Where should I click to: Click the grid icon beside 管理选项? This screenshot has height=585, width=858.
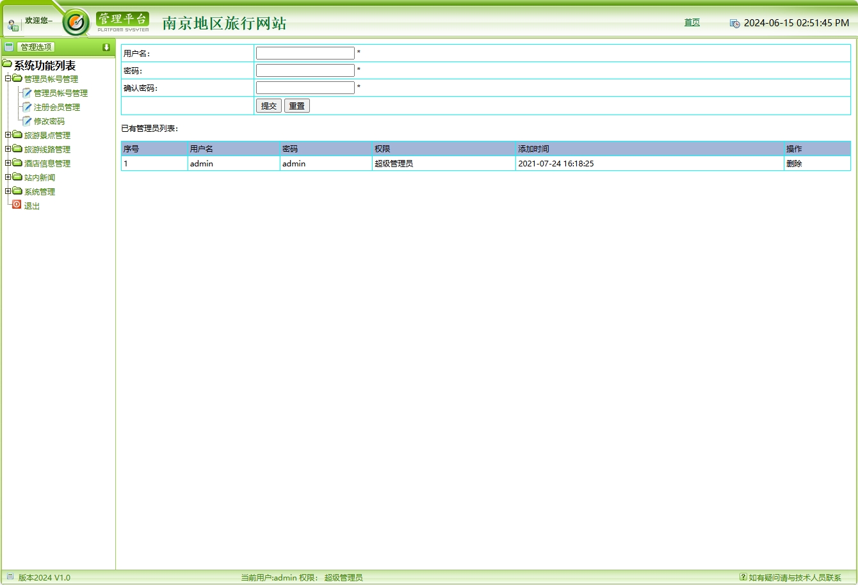coord(9,47)
